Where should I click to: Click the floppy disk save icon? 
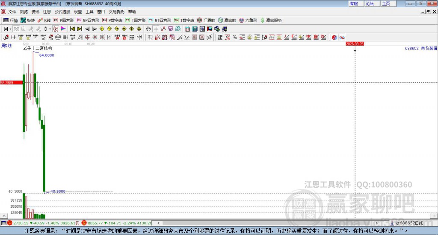coord(210,29)
